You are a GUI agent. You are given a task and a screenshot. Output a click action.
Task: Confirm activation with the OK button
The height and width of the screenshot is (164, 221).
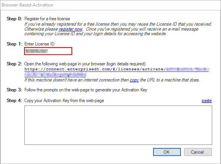pos(167,152)
